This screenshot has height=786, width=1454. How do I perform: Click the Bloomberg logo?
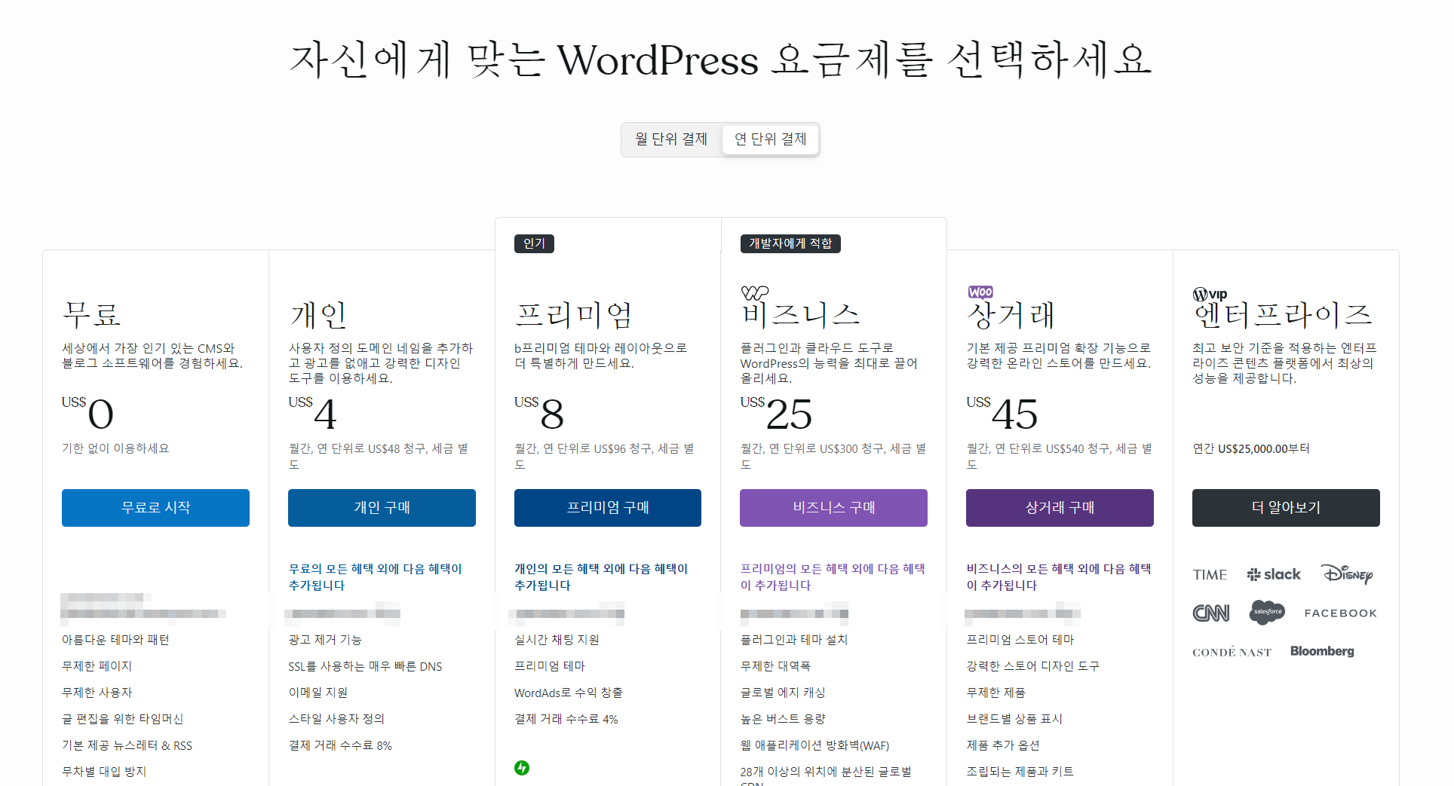click(x=1322, y=651)
